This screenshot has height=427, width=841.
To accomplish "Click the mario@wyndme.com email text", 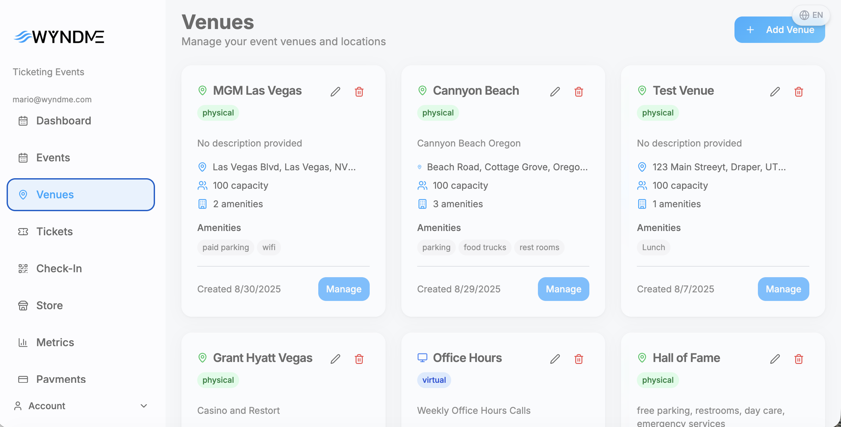I will [52, 99].
